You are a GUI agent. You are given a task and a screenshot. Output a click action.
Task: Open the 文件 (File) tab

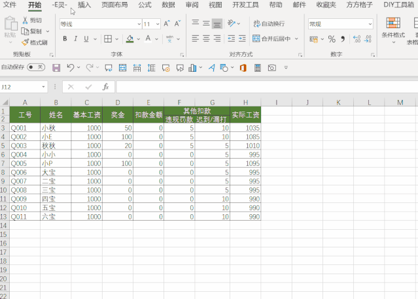point(10,5)
